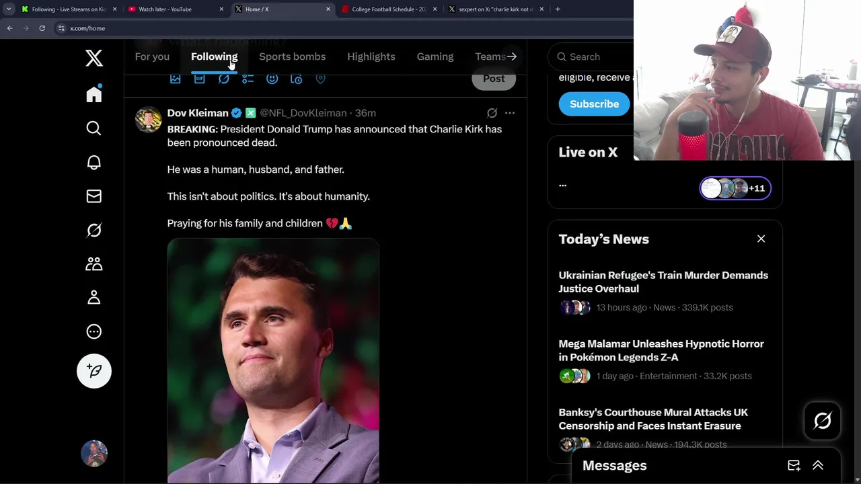
Task: Open the Mega Malamar Pokémon Legends story
Action: pos(661,350)
